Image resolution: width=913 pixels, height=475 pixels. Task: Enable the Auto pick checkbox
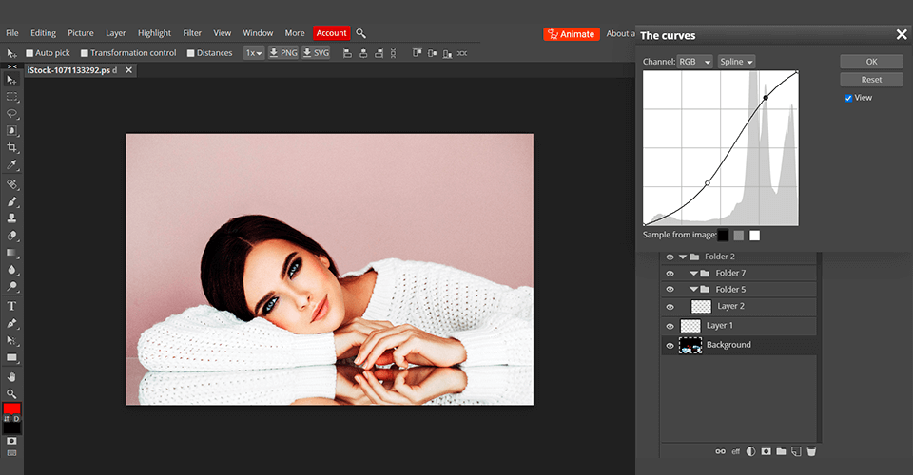point(29,53)
